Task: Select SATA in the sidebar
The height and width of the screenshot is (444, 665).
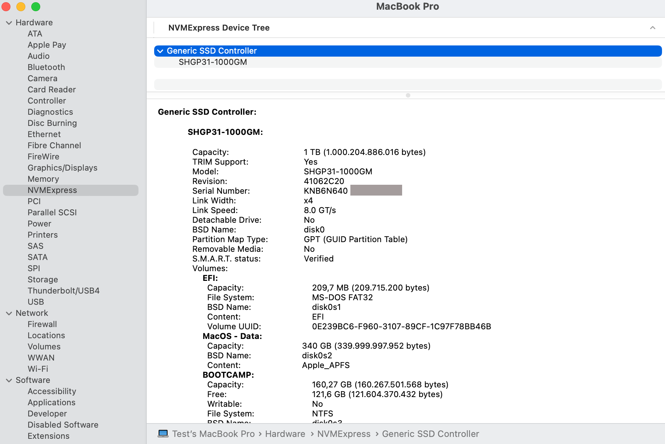Action: coord(38,257)
